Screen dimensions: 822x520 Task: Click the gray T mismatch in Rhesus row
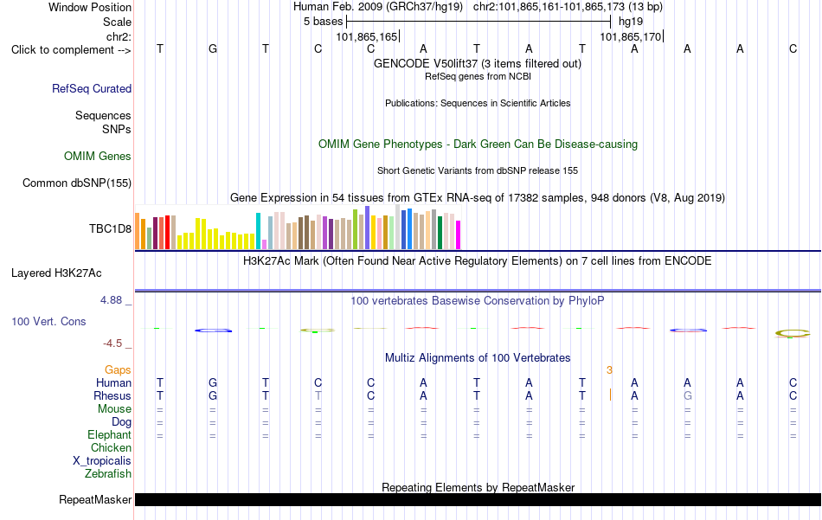pyautogui.click(x=318, y=395)
